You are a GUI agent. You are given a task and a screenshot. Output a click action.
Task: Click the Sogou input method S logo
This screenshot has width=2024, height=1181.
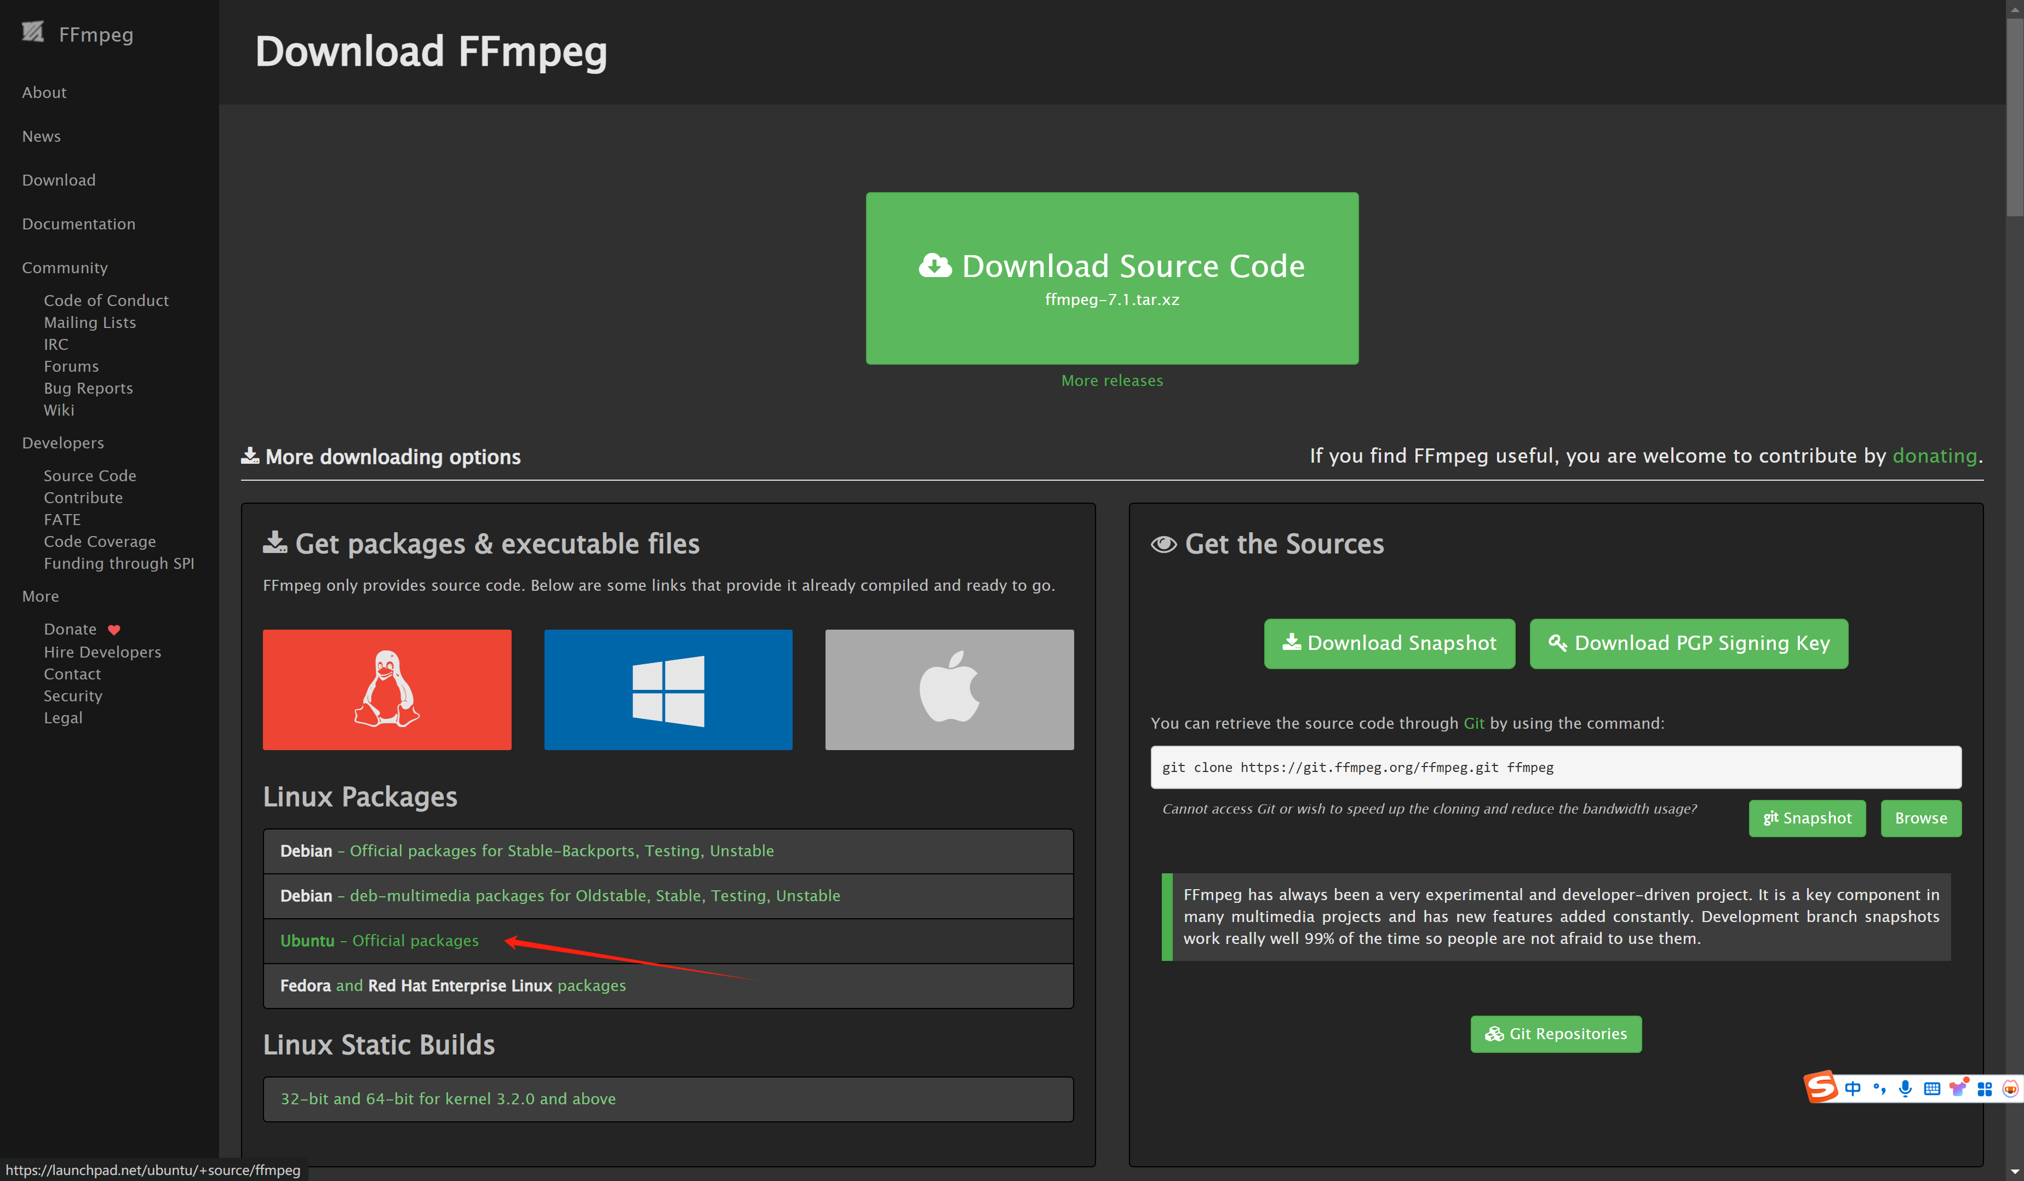(x=1821, y=1088)
